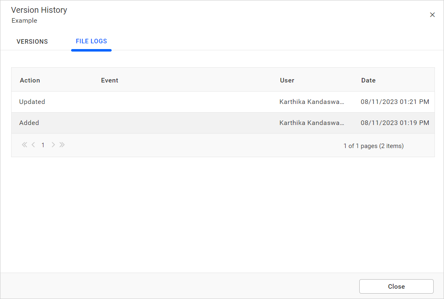Click user name in Added row
This screenshot has width=444, height=299.
[x=312, y=123]
